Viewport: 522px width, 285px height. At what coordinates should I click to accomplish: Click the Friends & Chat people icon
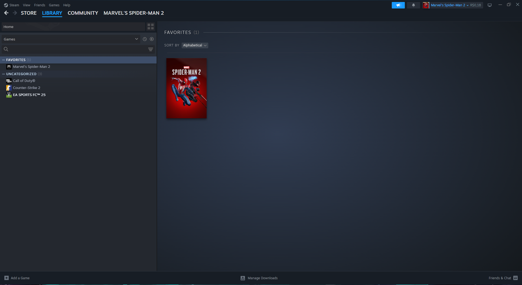pyautogui.click(x=515, y=278)
